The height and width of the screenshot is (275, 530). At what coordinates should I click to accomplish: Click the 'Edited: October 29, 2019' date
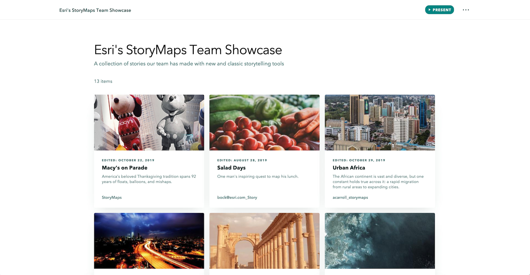tap(359, 160)
